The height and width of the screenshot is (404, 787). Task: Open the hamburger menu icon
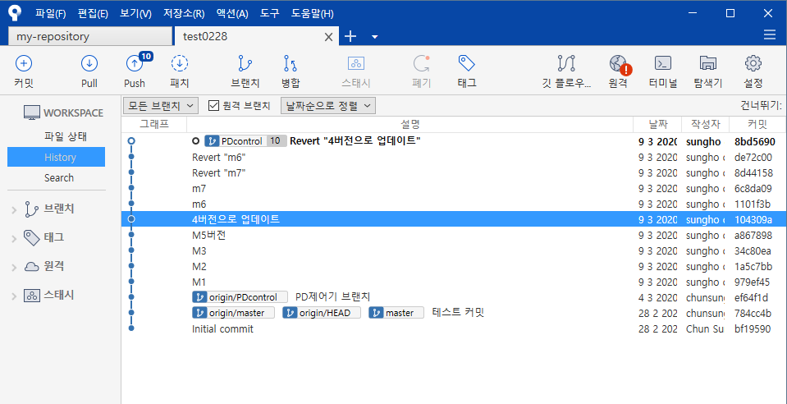coord(769,34)
